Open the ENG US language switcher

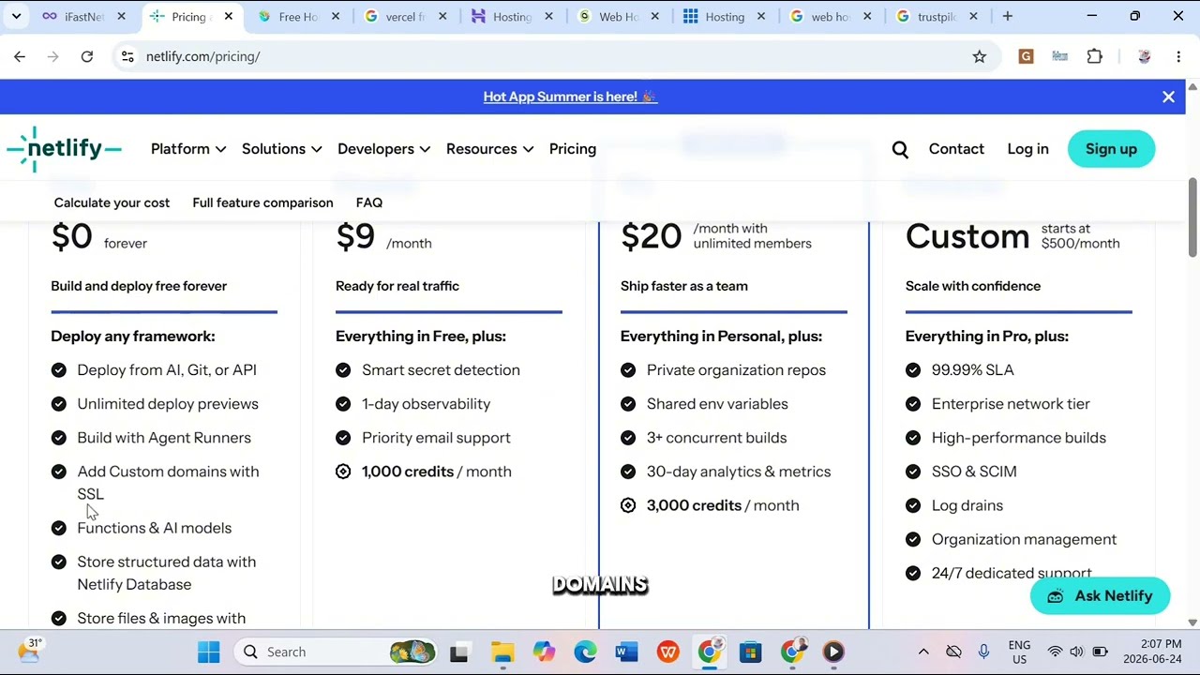coord(1018,652)
